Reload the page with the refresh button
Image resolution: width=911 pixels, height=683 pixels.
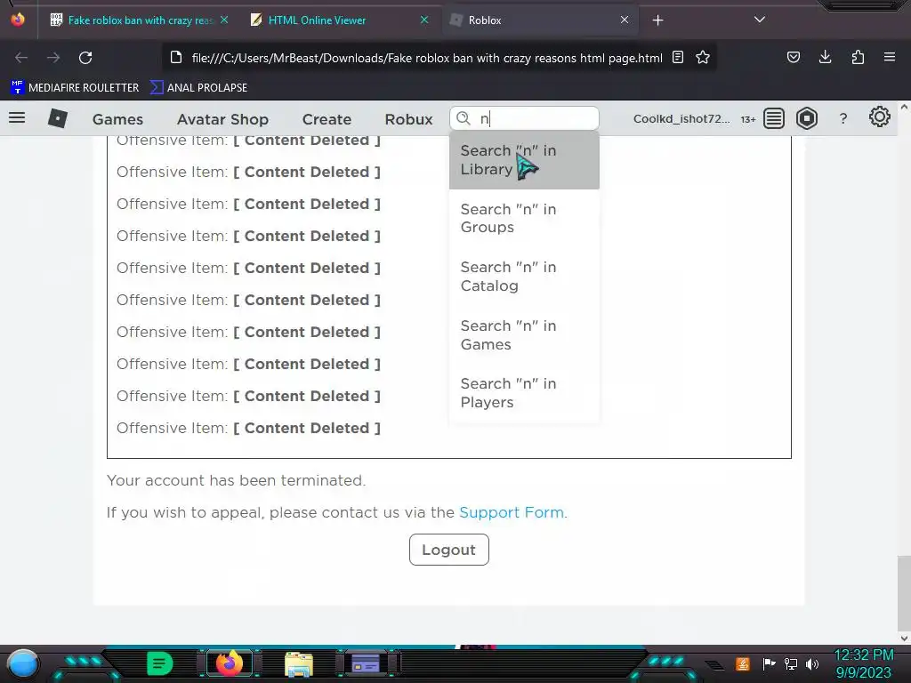[x=85, y=58]
